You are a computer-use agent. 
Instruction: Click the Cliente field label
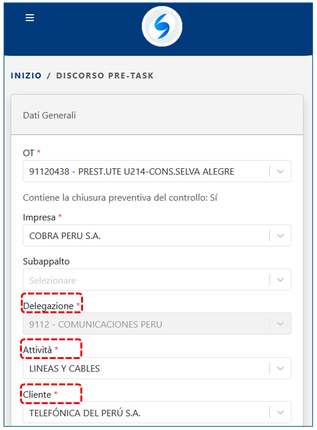[x=37, y=394]
